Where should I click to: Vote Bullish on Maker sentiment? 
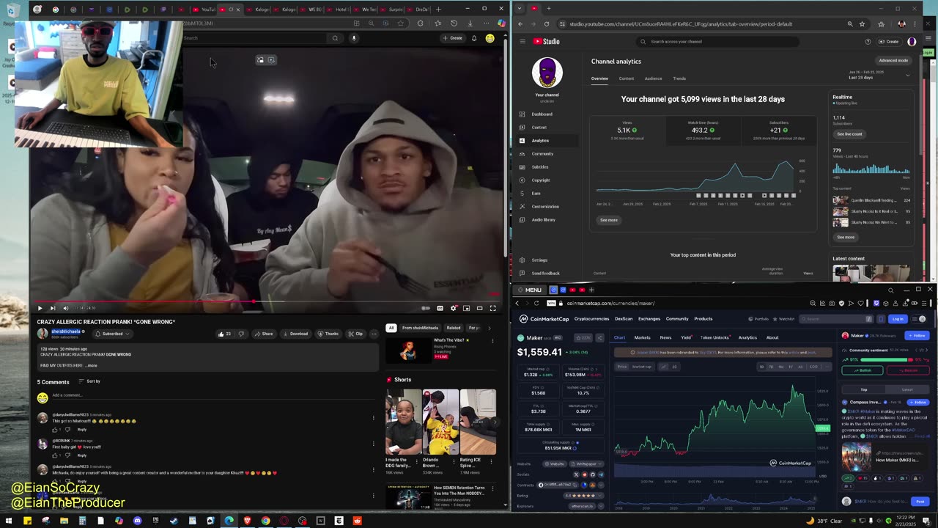862,370
